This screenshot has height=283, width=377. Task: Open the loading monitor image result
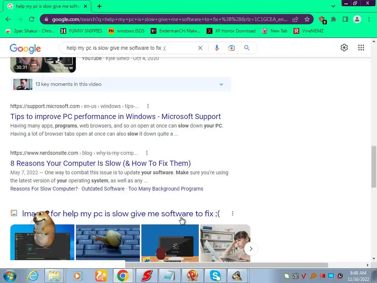coord(170,243)
